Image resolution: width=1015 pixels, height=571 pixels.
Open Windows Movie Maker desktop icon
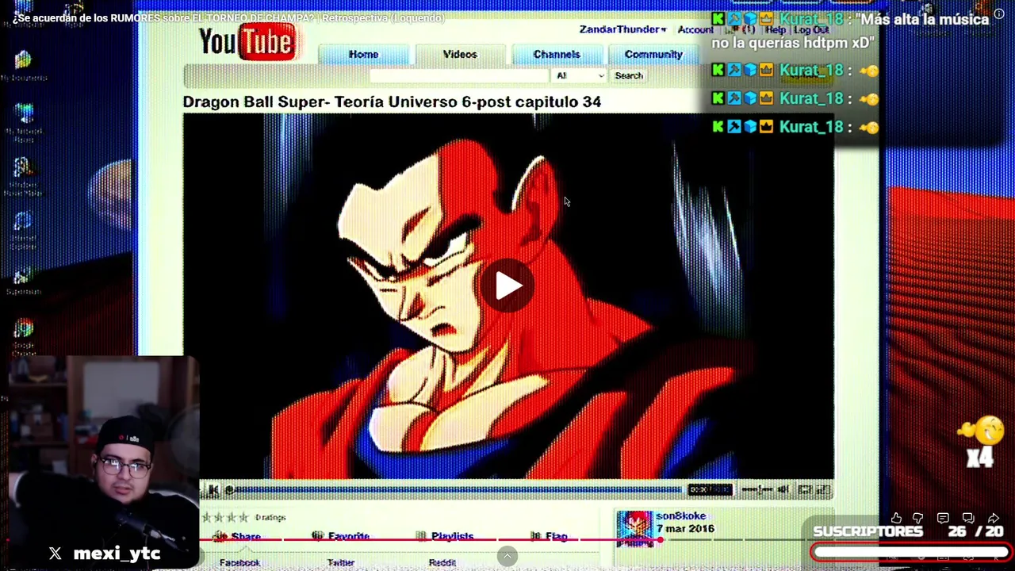23,176
